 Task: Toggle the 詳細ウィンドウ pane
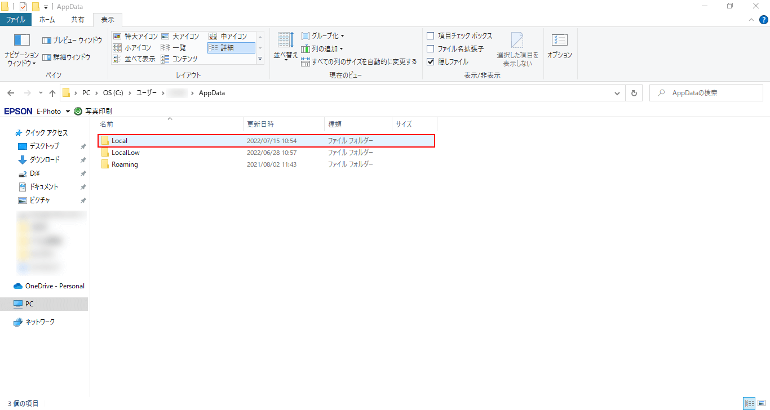point(67,57)
